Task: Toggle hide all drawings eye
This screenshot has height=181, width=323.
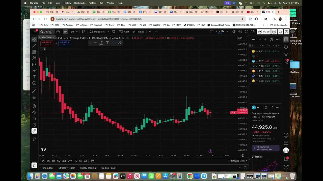Action: pos(34,124)
